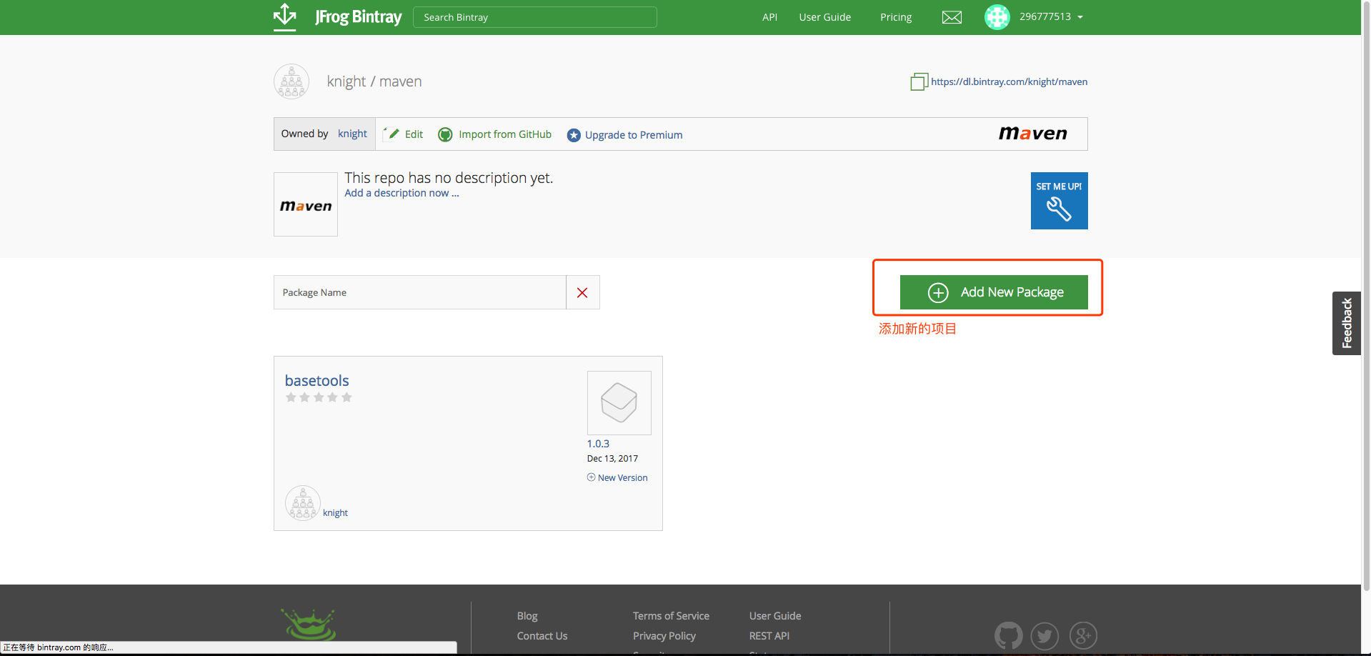Click the JFrog Bintray wordmark

(x=359, y=17)
